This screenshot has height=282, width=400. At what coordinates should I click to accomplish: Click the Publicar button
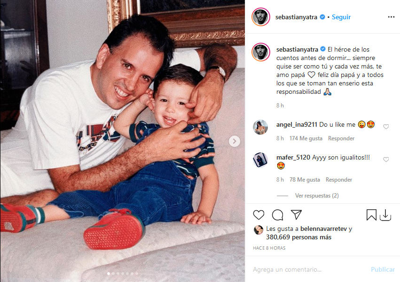click(x=383, y=269)
